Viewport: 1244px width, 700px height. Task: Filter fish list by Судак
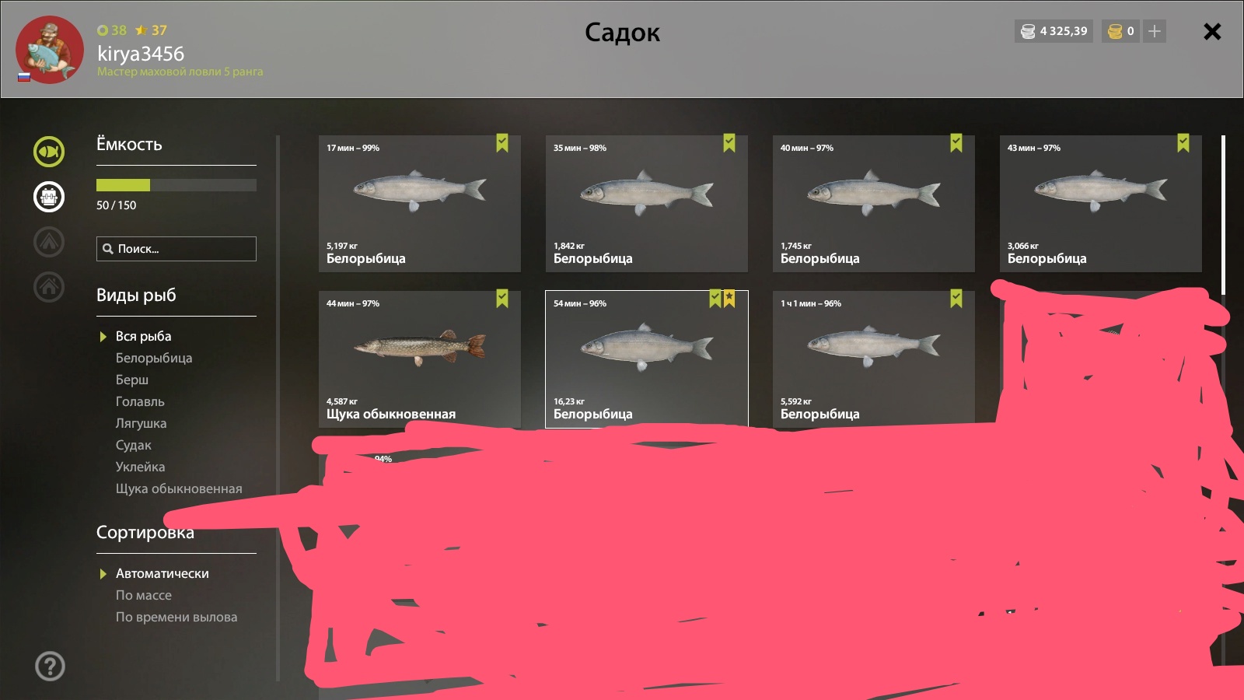(x=134, y=445)
